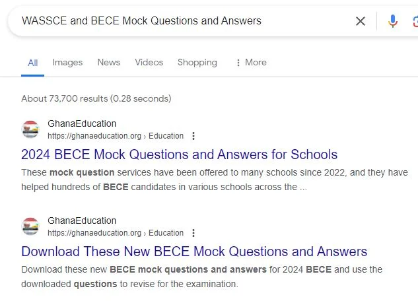Select the All results tab
The height and width of the screenshot is (301, 418).
(x=33, y=63)
